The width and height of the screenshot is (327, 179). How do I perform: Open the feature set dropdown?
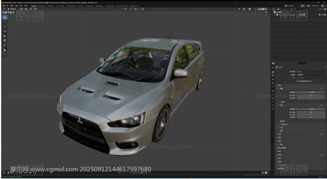pyautogui.click(x=311, y=75)
